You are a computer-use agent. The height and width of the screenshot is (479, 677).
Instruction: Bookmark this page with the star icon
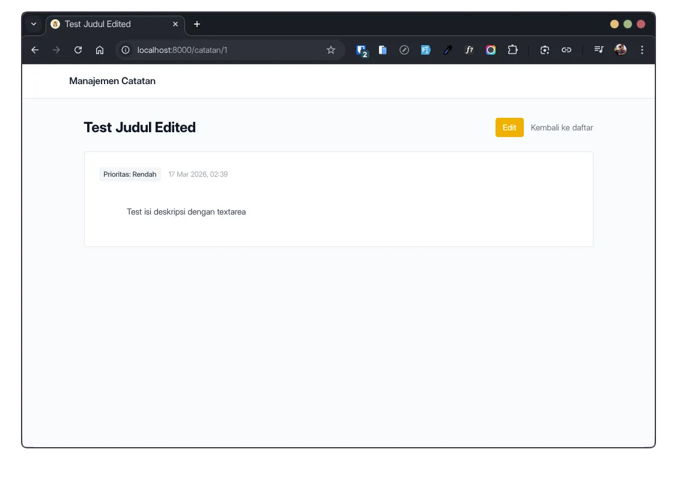coord(331,50)
